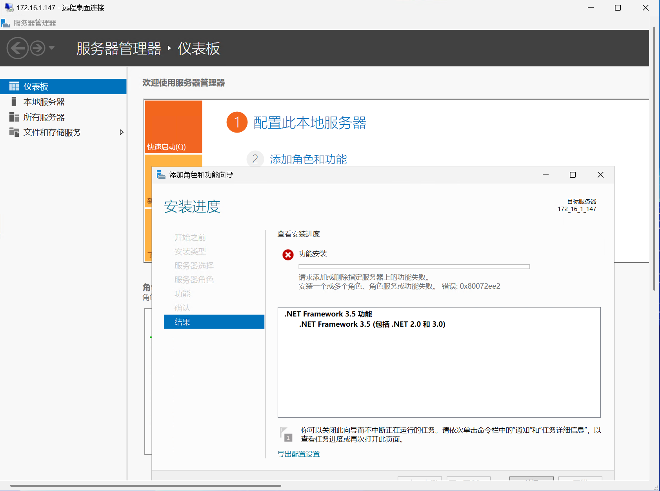The width and height of the screenshot is (660, 491).
Task: Select .NET Framework 3.5 (包括 .NET 2.0 和 3.0) entry
Action: tap(372, 324)
